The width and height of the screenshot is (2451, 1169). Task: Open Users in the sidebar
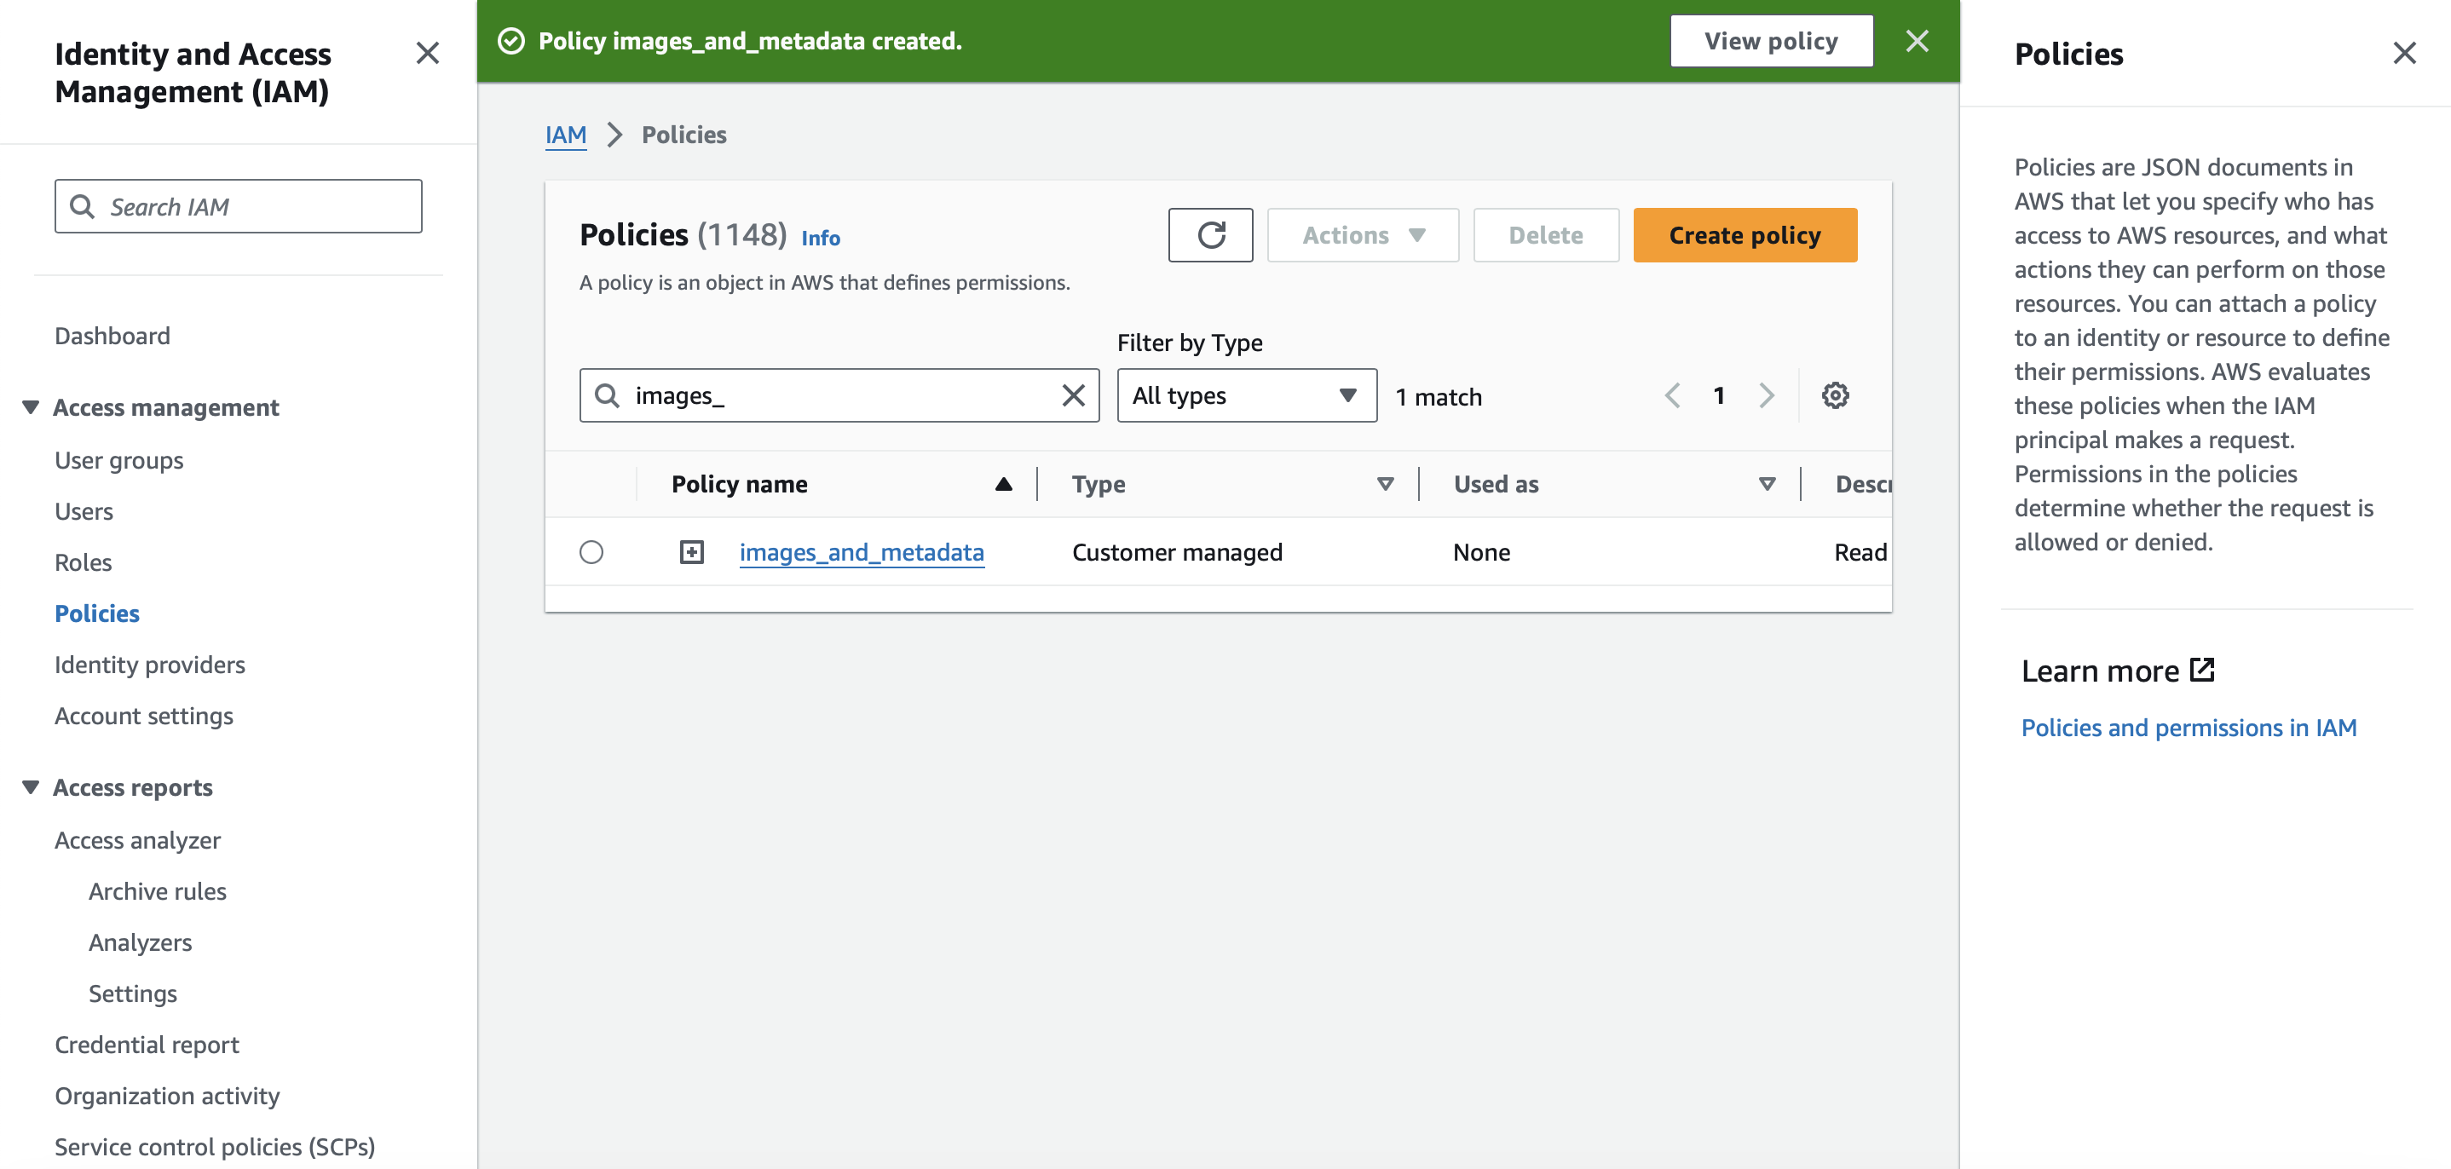coord(84,512)
